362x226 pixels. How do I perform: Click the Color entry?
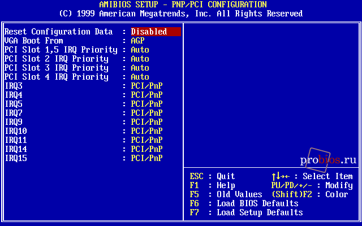(x=337, y=194)
